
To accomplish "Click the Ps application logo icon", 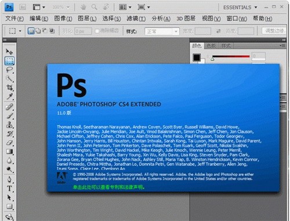I will 9,7.
